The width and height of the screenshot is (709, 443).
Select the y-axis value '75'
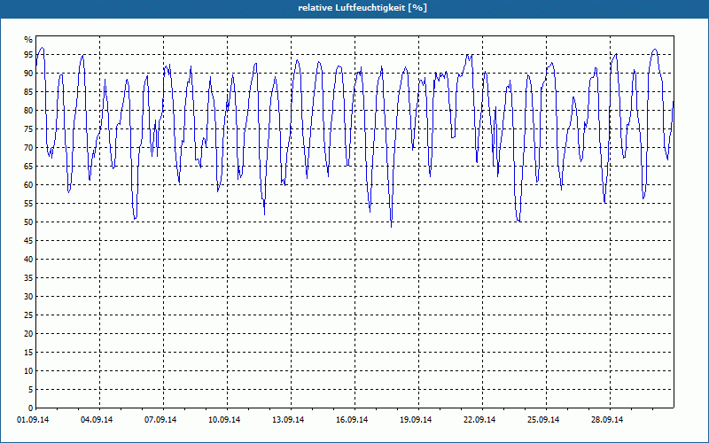28,128
